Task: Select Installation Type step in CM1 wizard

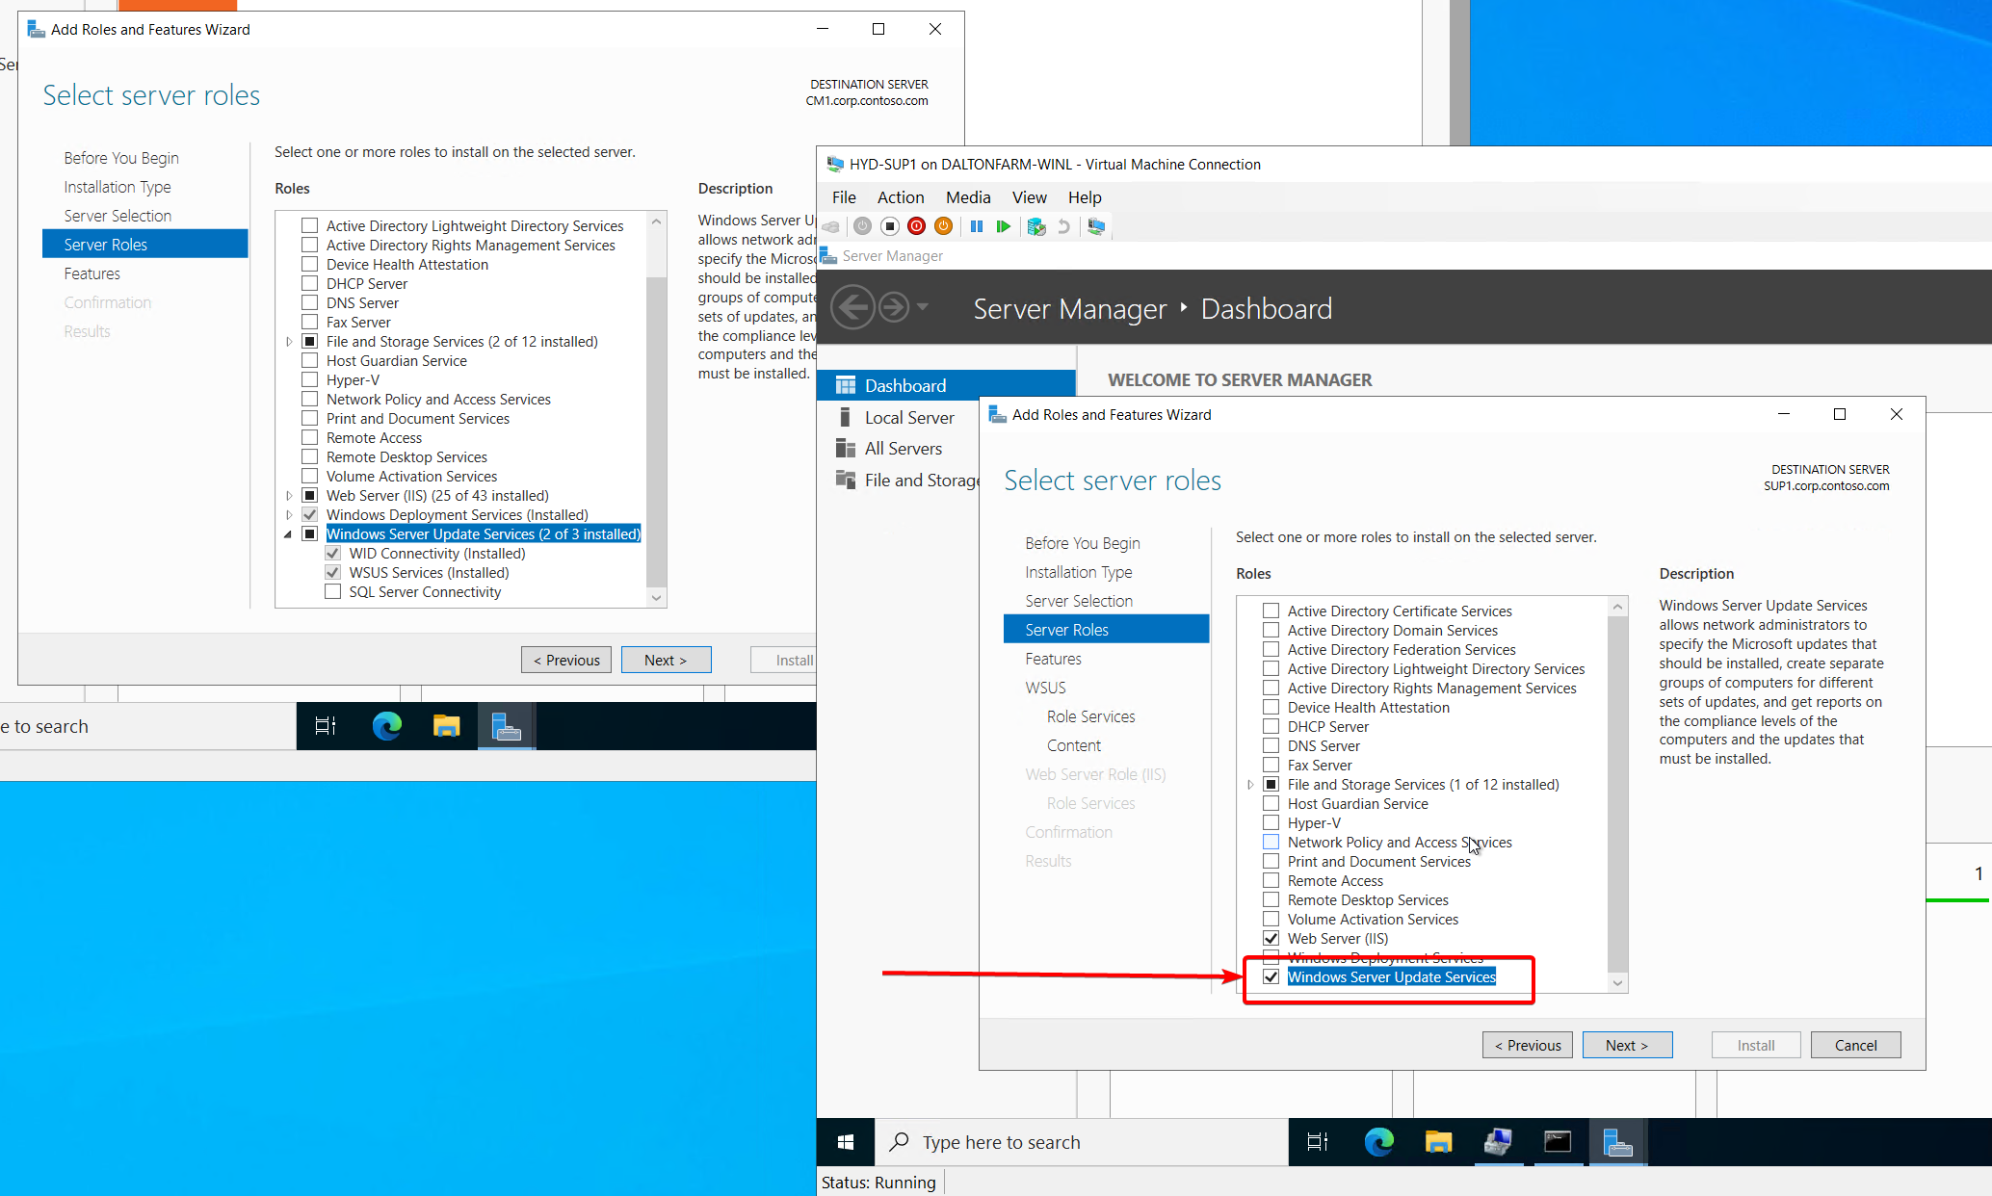Action: click(x=118, y=187)
